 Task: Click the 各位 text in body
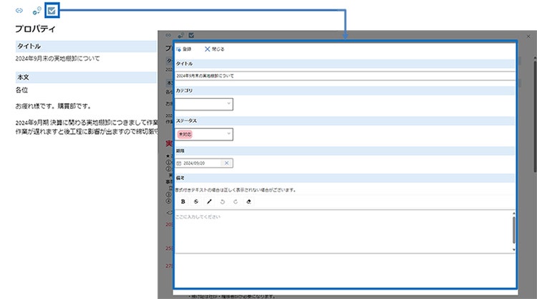coord(21,90)
